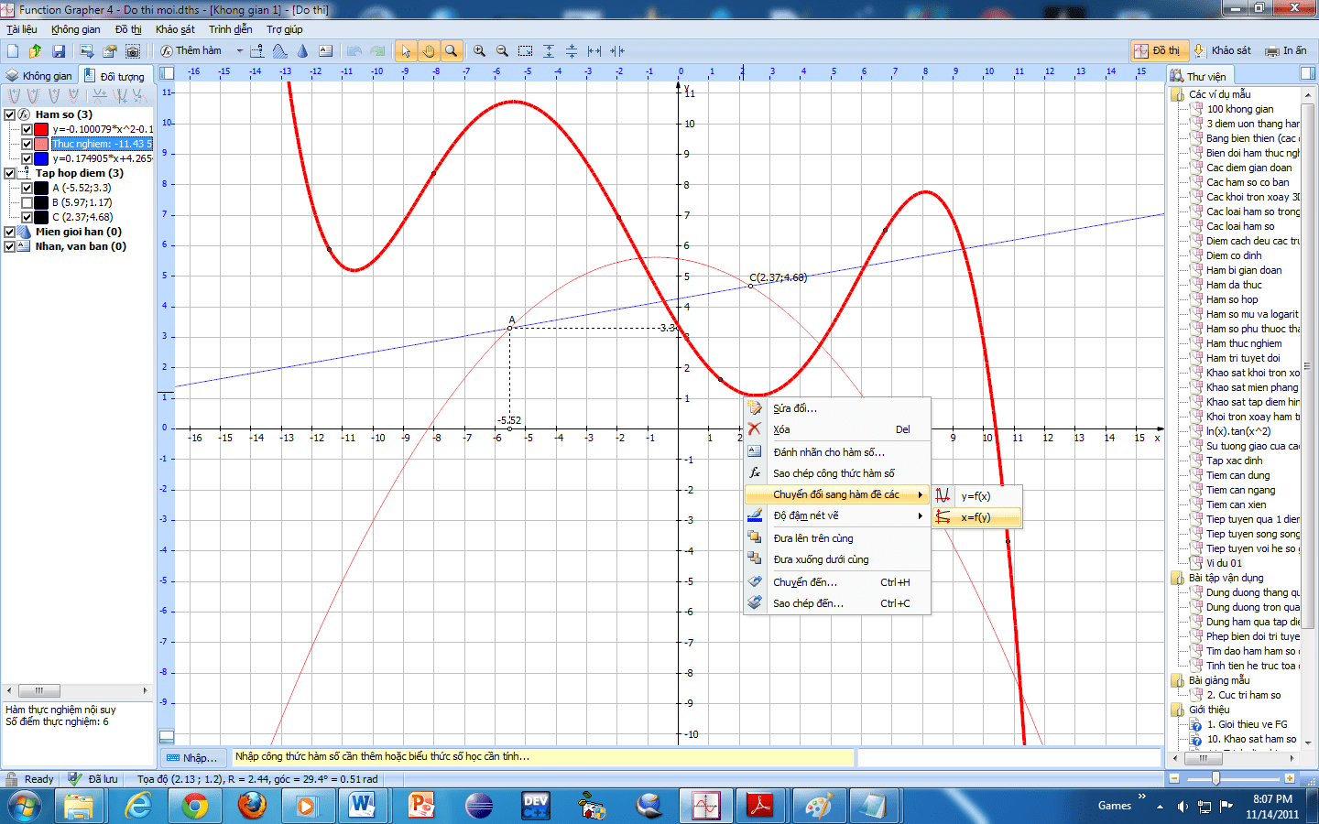Click the Đã lưu saved status icon
Viewport: 1319px width, 824px height.
point(75,779)
